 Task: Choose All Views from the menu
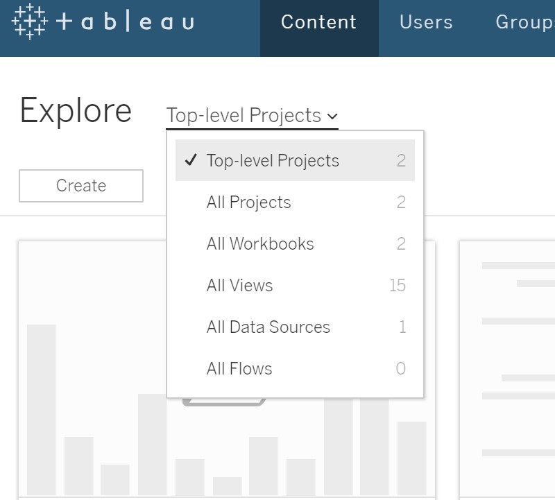[x=295, y=285]
